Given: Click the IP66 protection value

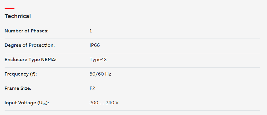Looking at the screenshot, I should (x=95, y=46).
